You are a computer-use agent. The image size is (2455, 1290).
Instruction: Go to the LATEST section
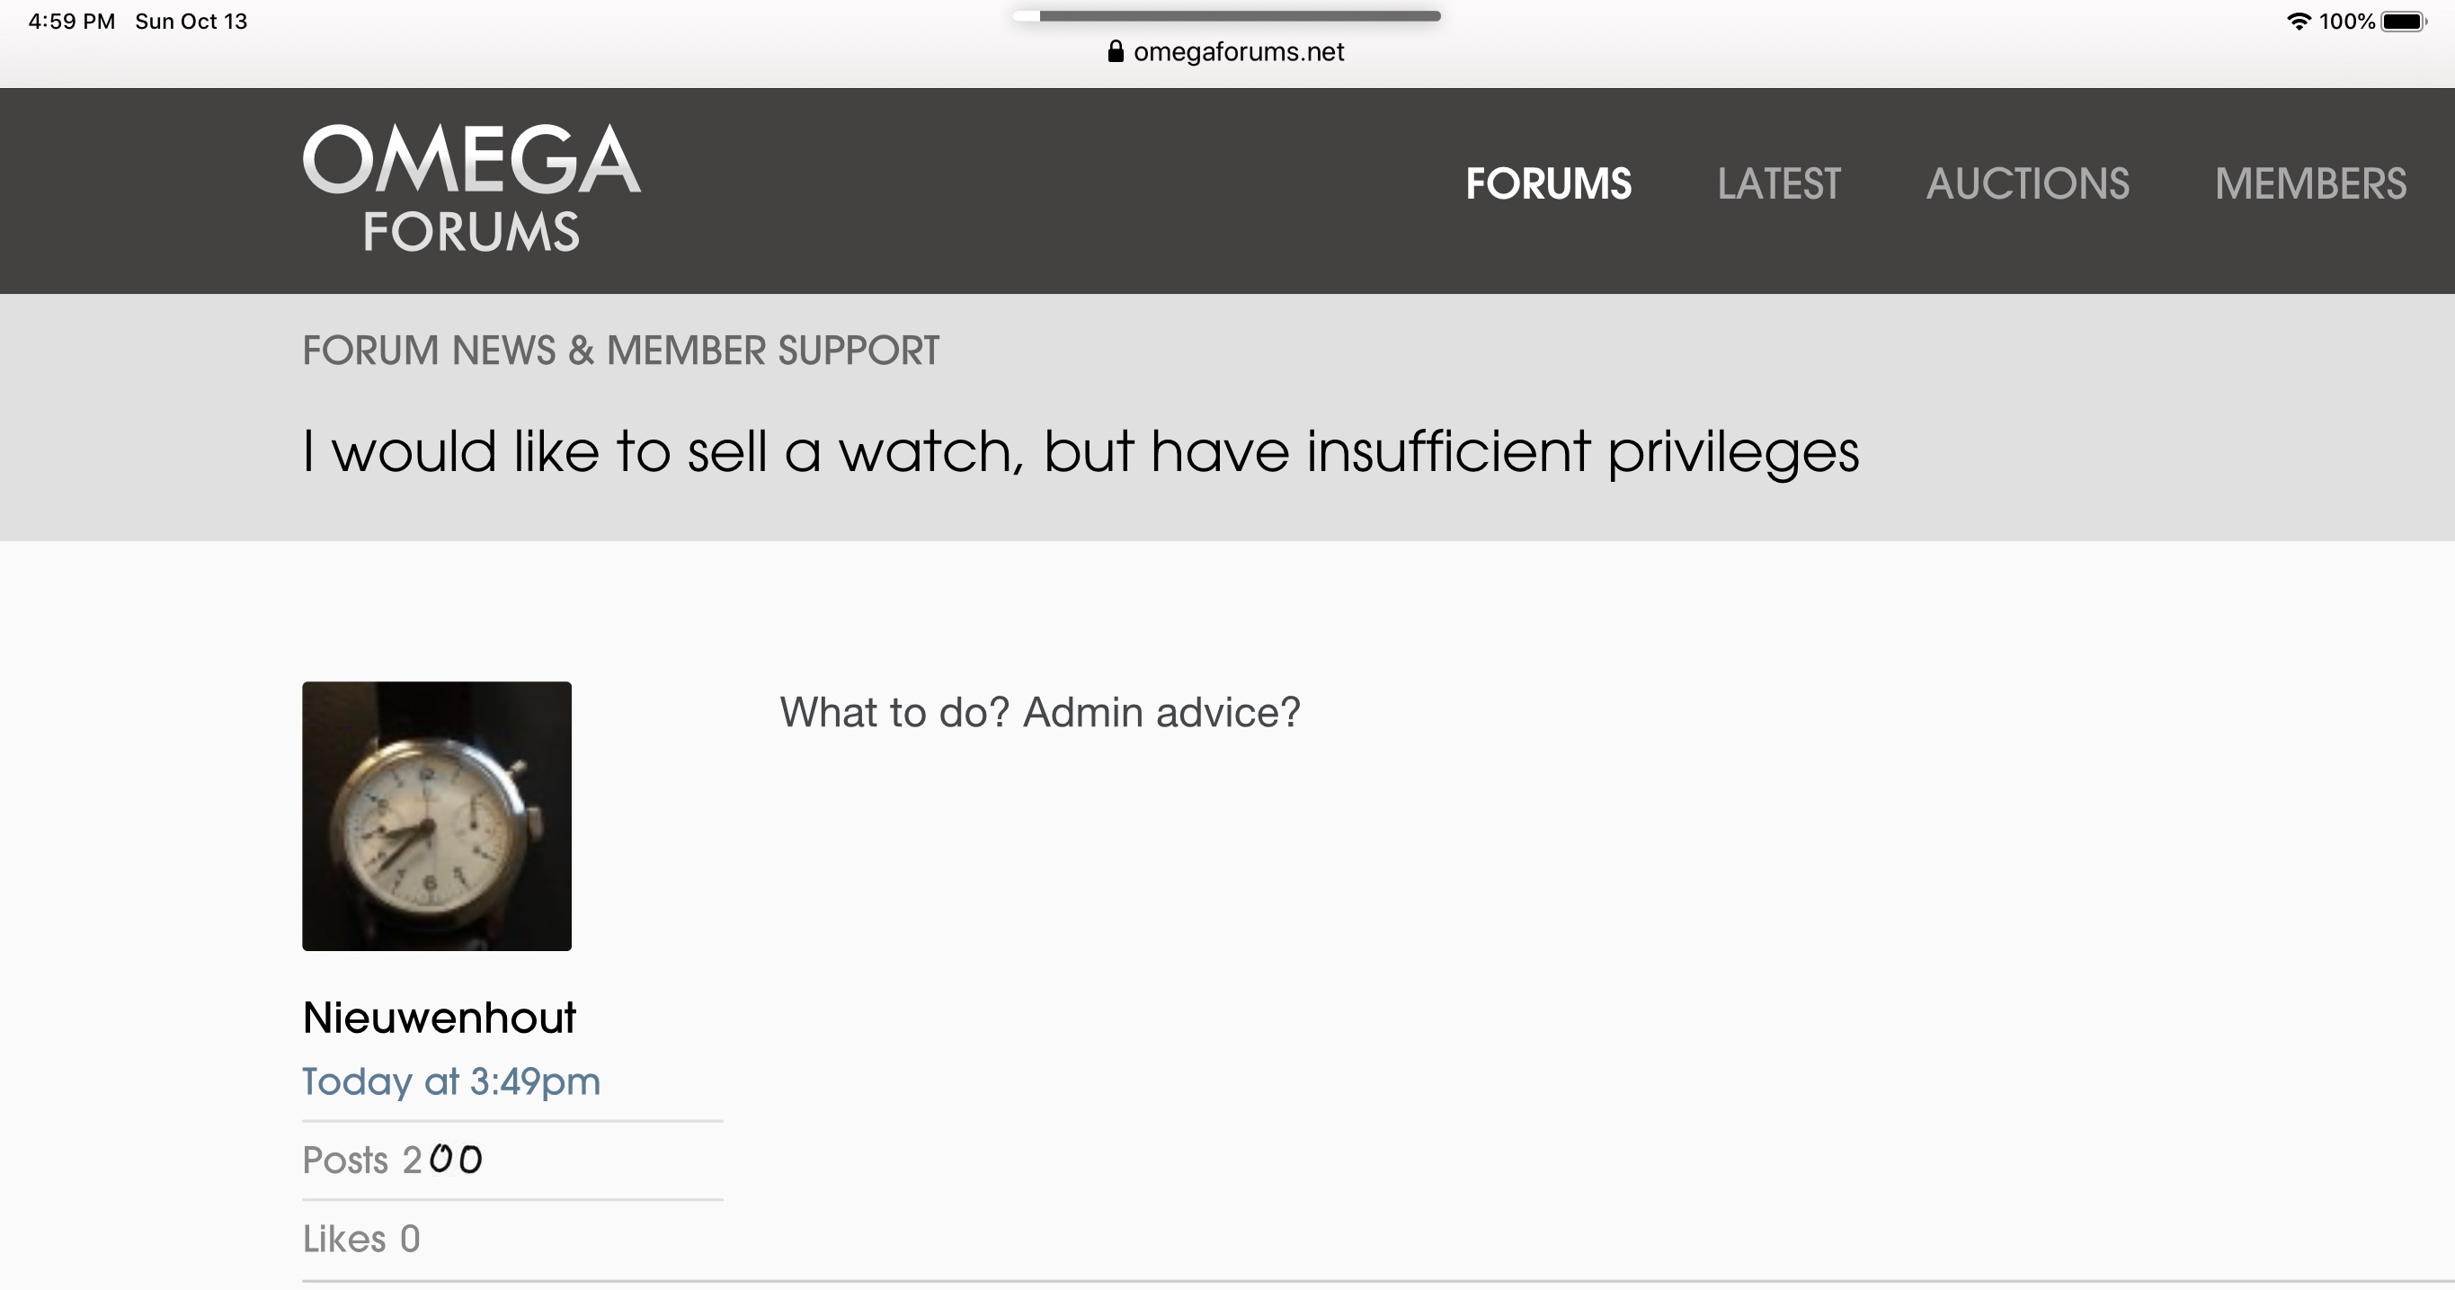point(1778,184)
